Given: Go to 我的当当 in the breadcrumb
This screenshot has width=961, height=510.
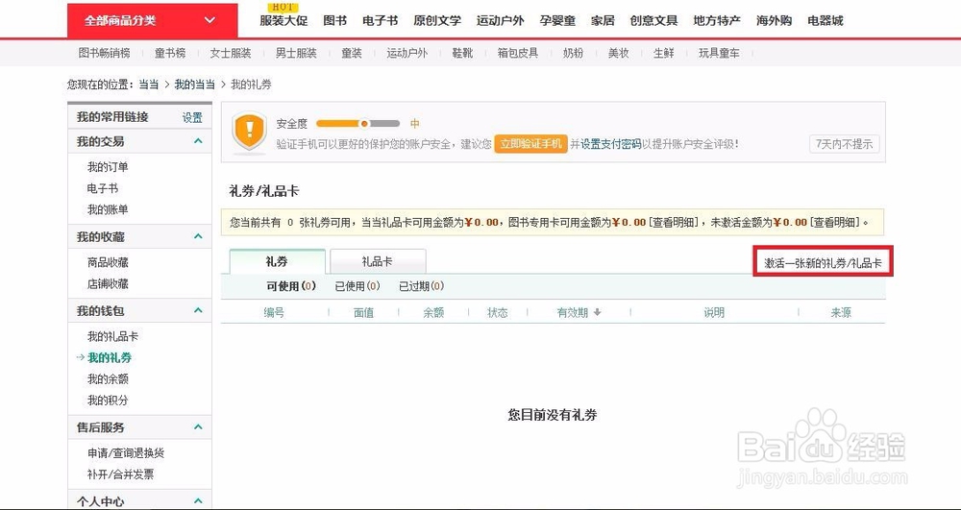Looking at the screenshot, I should click(195, 85).
